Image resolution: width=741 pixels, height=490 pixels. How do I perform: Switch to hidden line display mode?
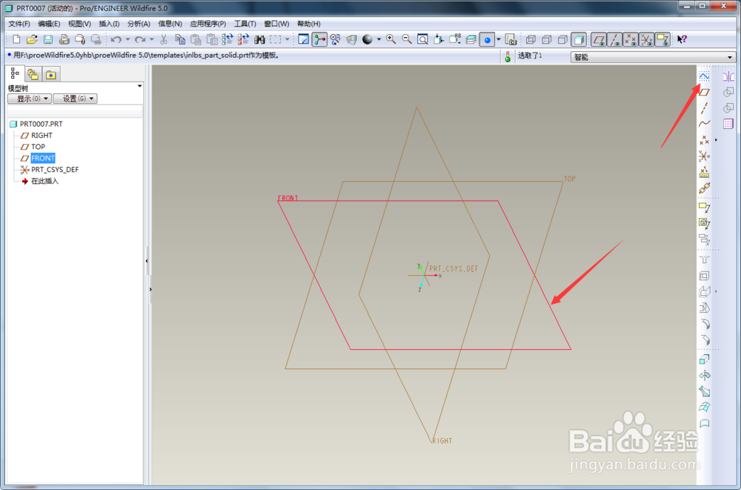click(547, 39)
